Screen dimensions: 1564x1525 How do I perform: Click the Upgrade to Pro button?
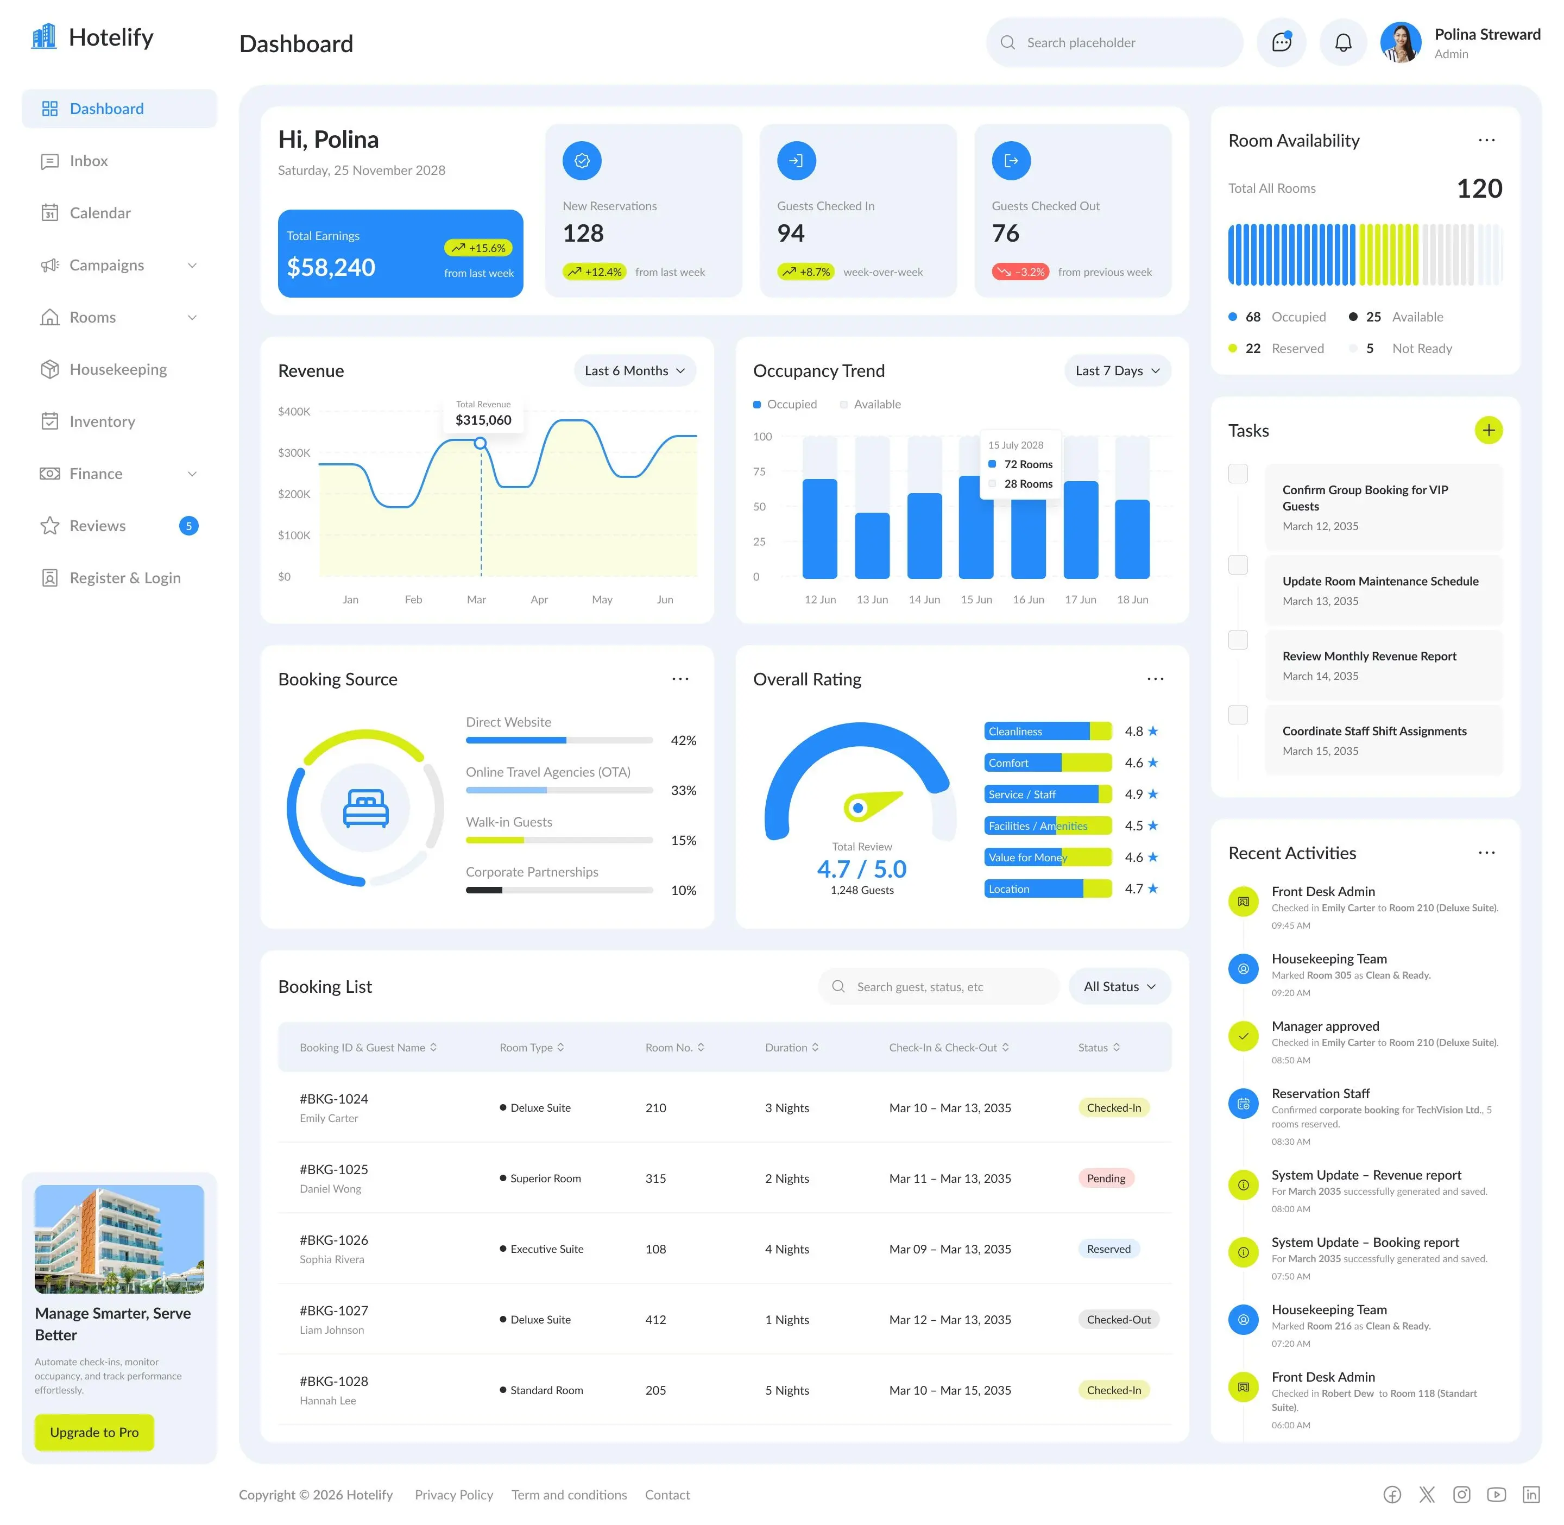coord(94,1432)
